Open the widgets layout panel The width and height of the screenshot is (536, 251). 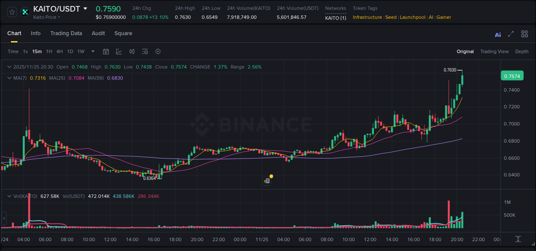[524, 34]
